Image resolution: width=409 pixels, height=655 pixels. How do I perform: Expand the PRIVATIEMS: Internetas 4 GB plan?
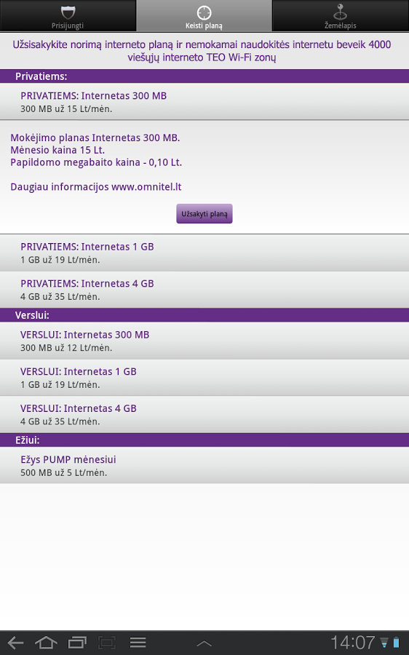(204, 290)
